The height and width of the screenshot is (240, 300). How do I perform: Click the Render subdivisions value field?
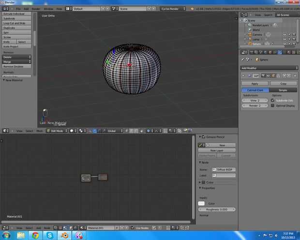[x=255, y=105]
